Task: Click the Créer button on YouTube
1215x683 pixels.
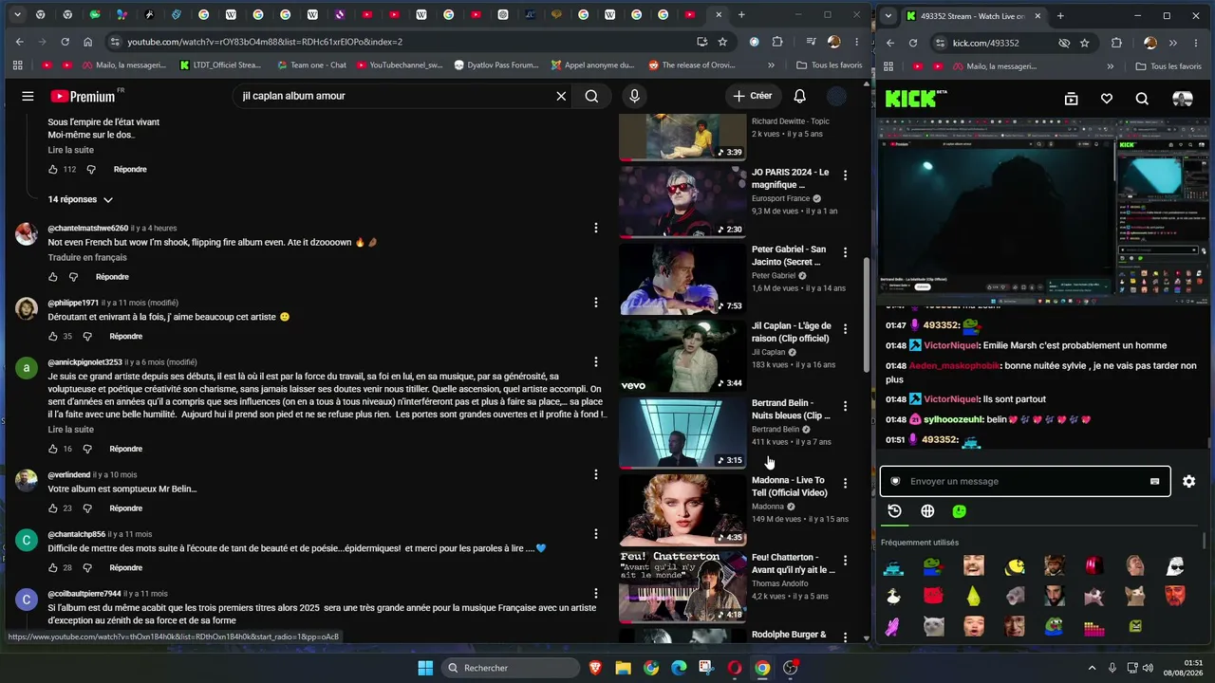Action: pos(752,96)
